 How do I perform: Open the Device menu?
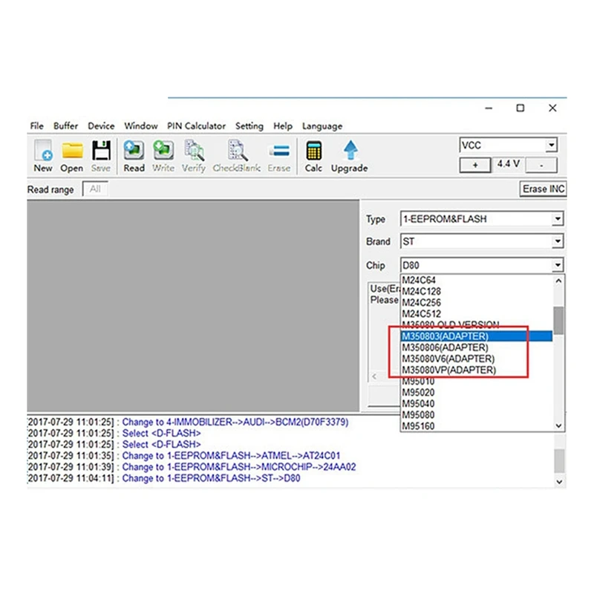[101, 125]
